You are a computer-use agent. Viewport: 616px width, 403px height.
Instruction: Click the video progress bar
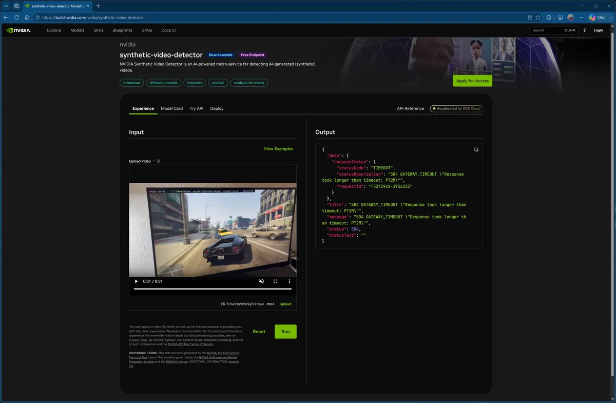coord(213,289)
